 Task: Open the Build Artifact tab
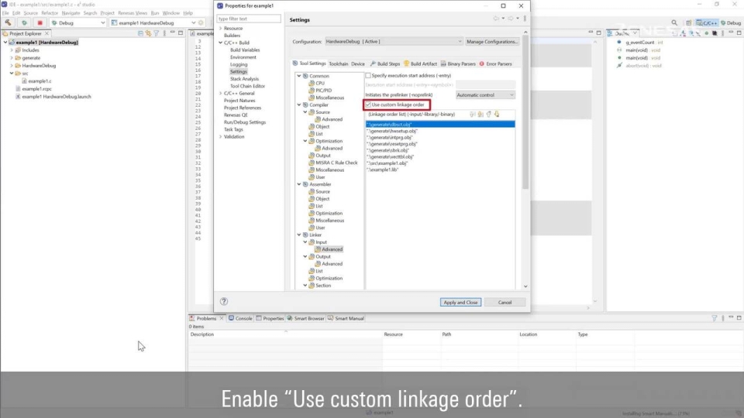420,63
